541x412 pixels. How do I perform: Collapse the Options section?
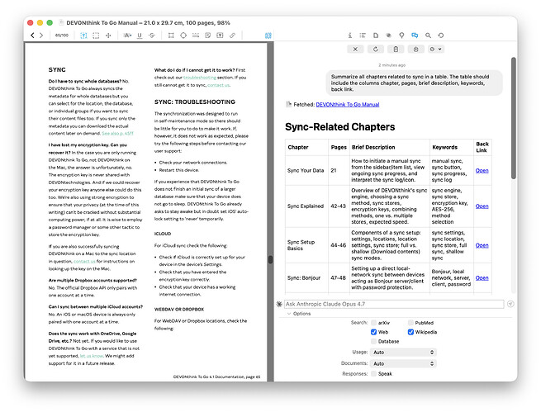pyautogui.click(x=289, y=314)
